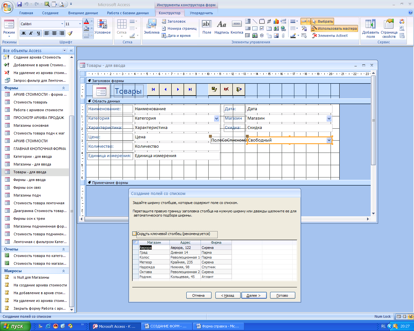
Task: Click the fill color bucket swatch
Action: [x=86, y=29]
